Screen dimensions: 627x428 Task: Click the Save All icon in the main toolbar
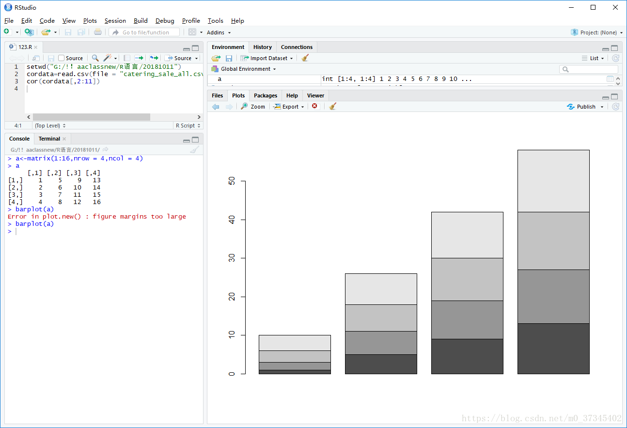coord(81,32)
